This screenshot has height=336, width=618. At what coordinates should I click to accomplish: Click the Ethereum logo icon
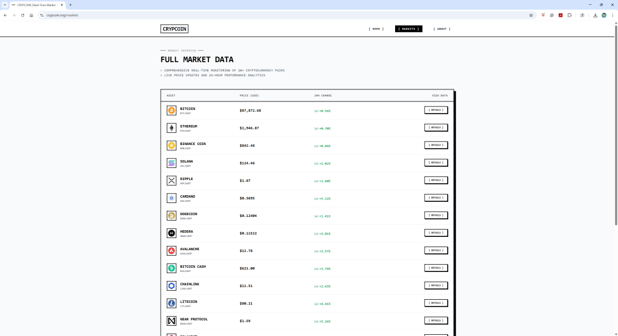point(171,128)
